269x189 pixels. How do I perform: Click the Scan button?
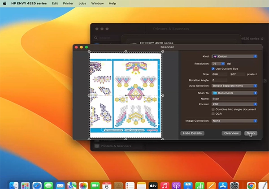[251, 133]
